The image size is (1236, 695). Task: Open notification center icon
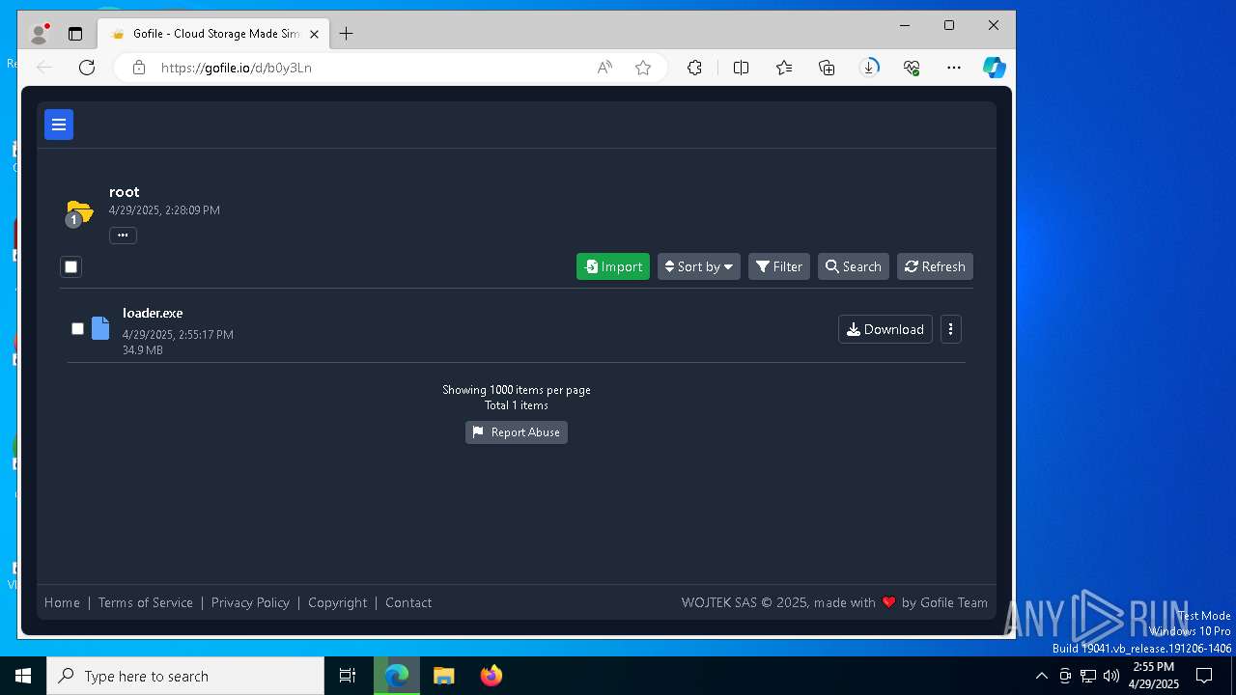[x=1204, y=676]
